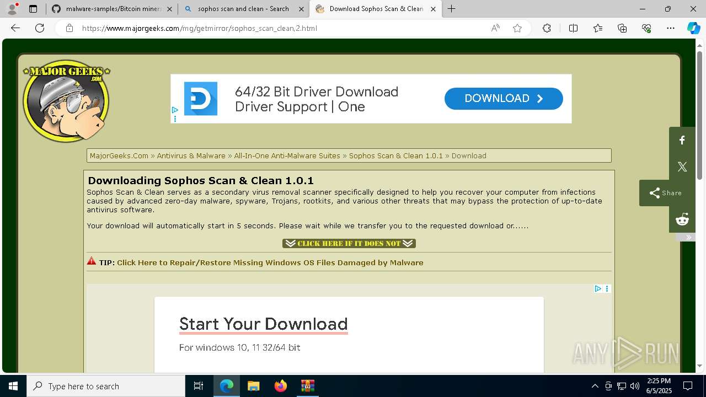The width and height of the screenshot is (706, 397).
Task: Click Start Your Download ad heading
Action: point(264,324)
